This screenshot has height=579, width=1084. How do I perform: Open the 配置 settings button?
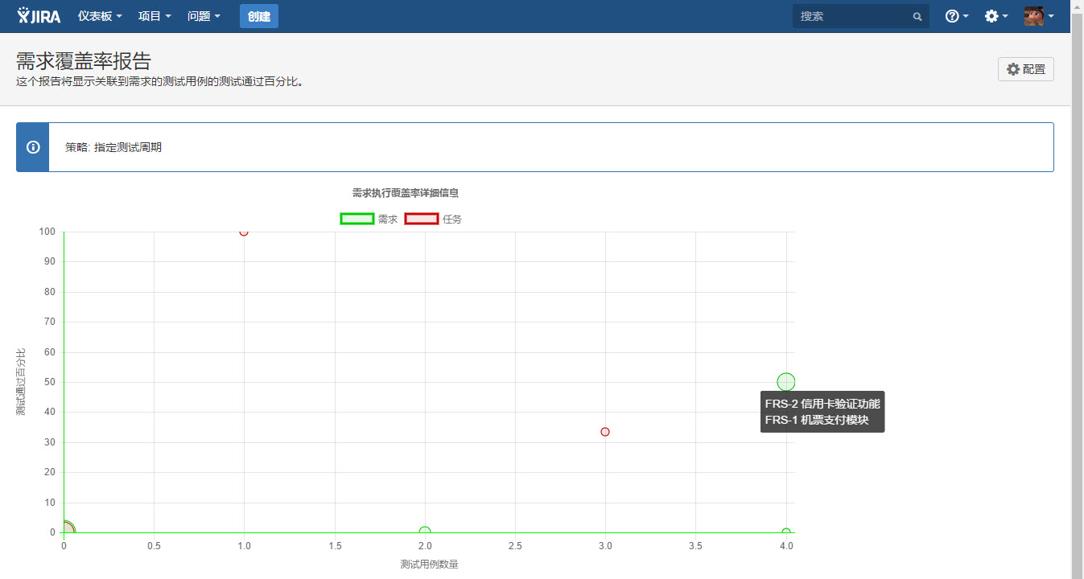point(1026,69)
